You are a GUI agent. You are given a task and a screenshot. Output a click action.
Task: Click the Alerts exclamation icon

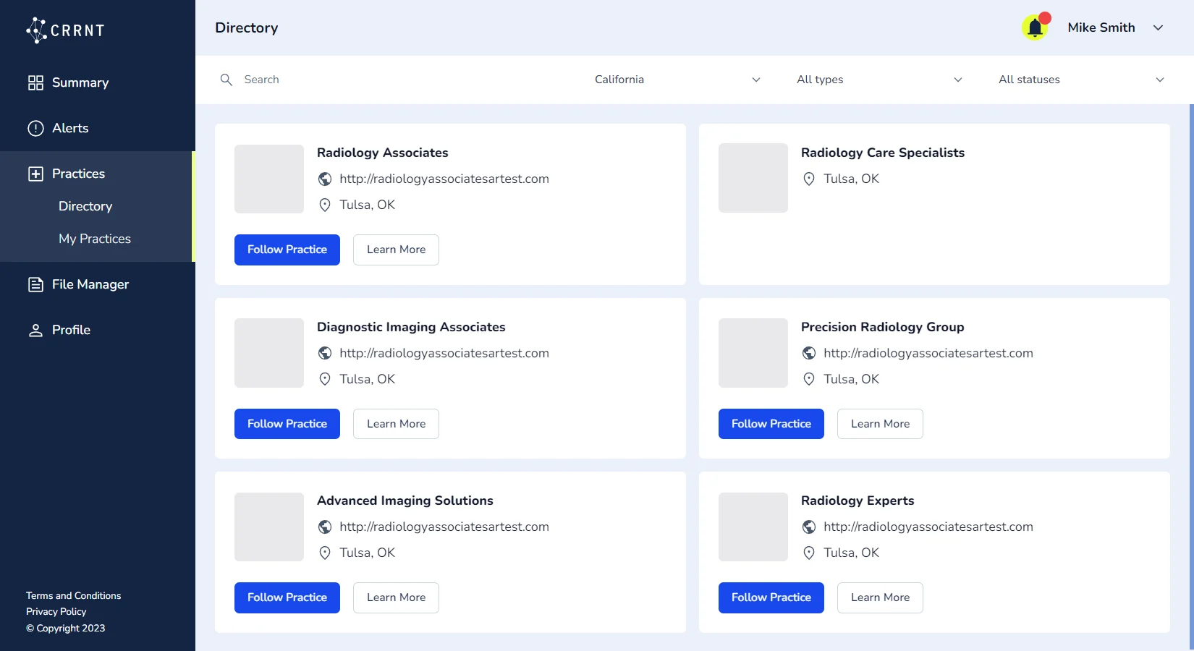pos(35,128)
